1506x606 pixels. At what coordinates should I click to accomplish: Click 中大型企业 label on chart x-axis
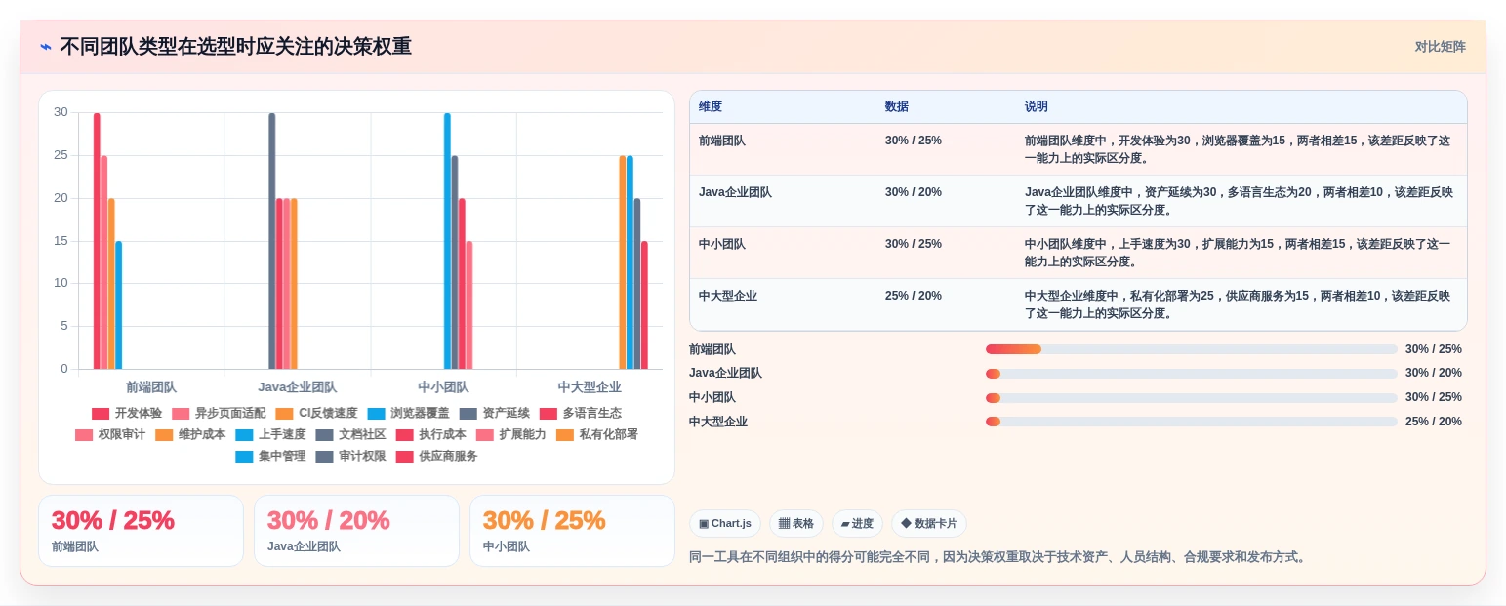[590, 387]
